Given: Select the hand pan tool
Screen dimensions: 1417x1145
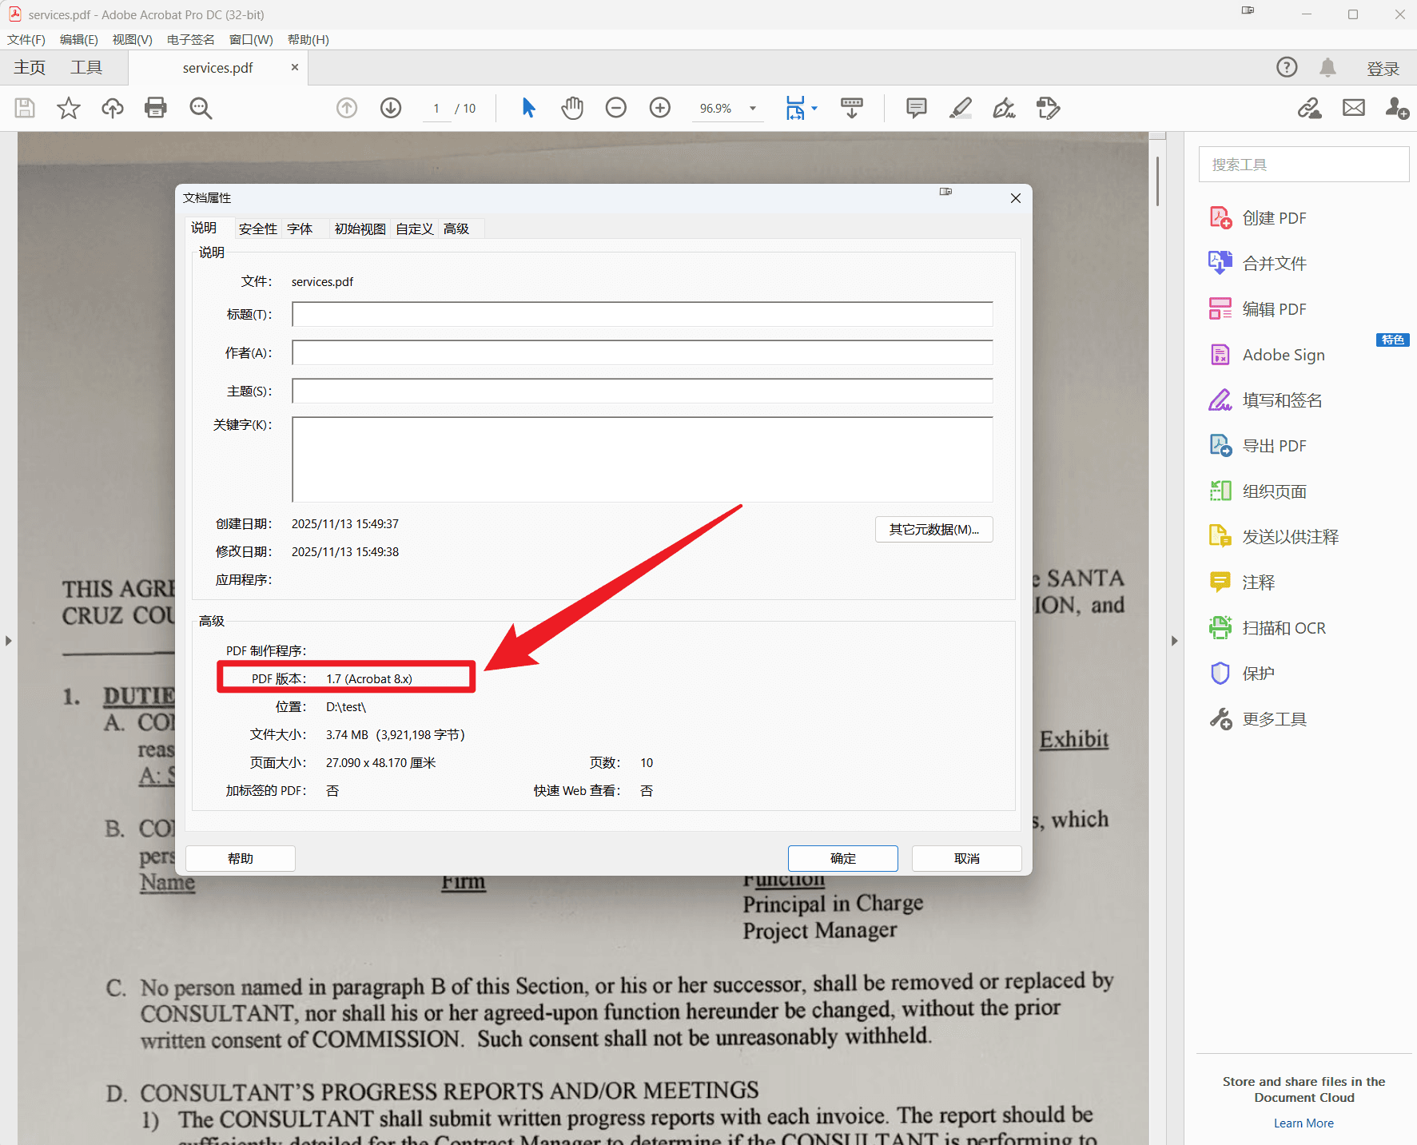Looking at the screenshot, I should coord(572,108).
